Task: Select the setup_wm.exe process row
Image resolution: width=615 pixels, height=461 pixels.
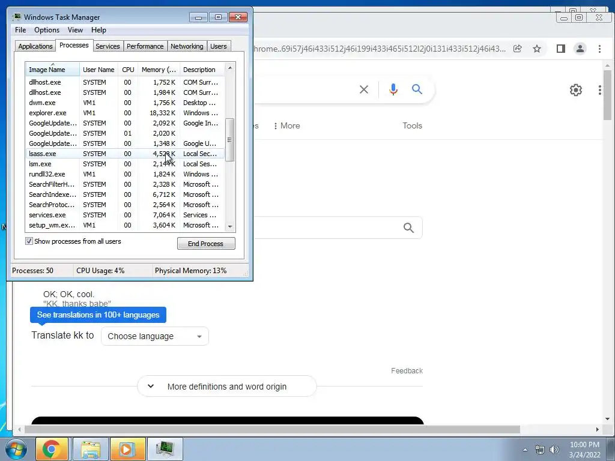Action: point(125,225)
